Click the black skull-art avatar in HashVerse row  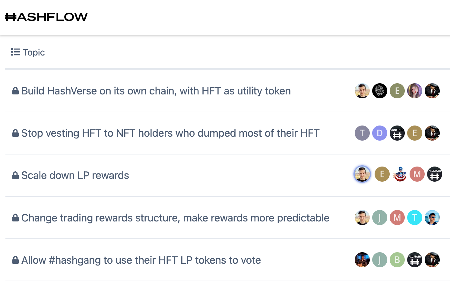(379, 91)
